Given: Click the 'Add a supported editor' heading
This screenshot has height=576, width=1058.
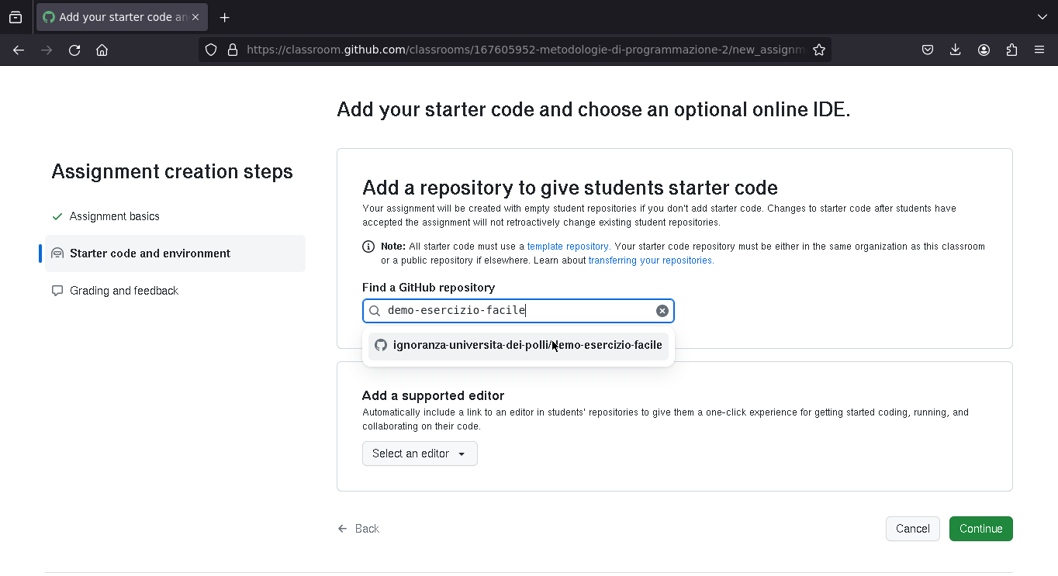Looking at the screenshot, I should pyautogui.click(x=434, y=395).
